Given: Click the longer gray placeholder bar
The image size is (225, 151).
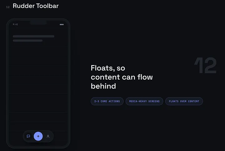Looking at the screenshot, I should (x=33, y=36).
